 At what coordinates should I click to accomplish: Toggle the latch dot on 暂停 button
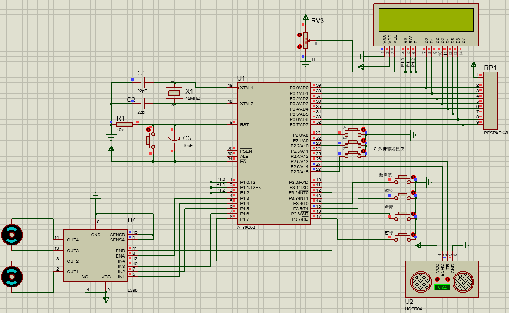(x=413, y=235)
